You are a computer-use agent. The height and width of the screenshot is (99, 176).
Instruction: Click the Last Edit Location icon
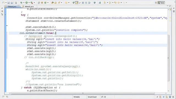point(116,2)
